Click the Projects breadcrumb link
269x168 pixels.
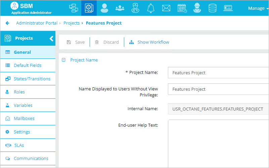(71, 23)
